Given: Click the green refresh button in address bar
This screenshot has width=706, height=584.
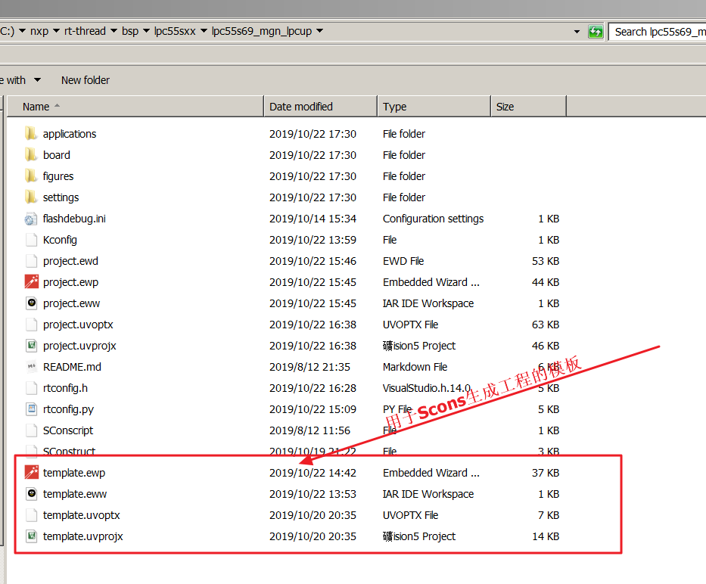Looking at the screenshot, I should 596,32.
